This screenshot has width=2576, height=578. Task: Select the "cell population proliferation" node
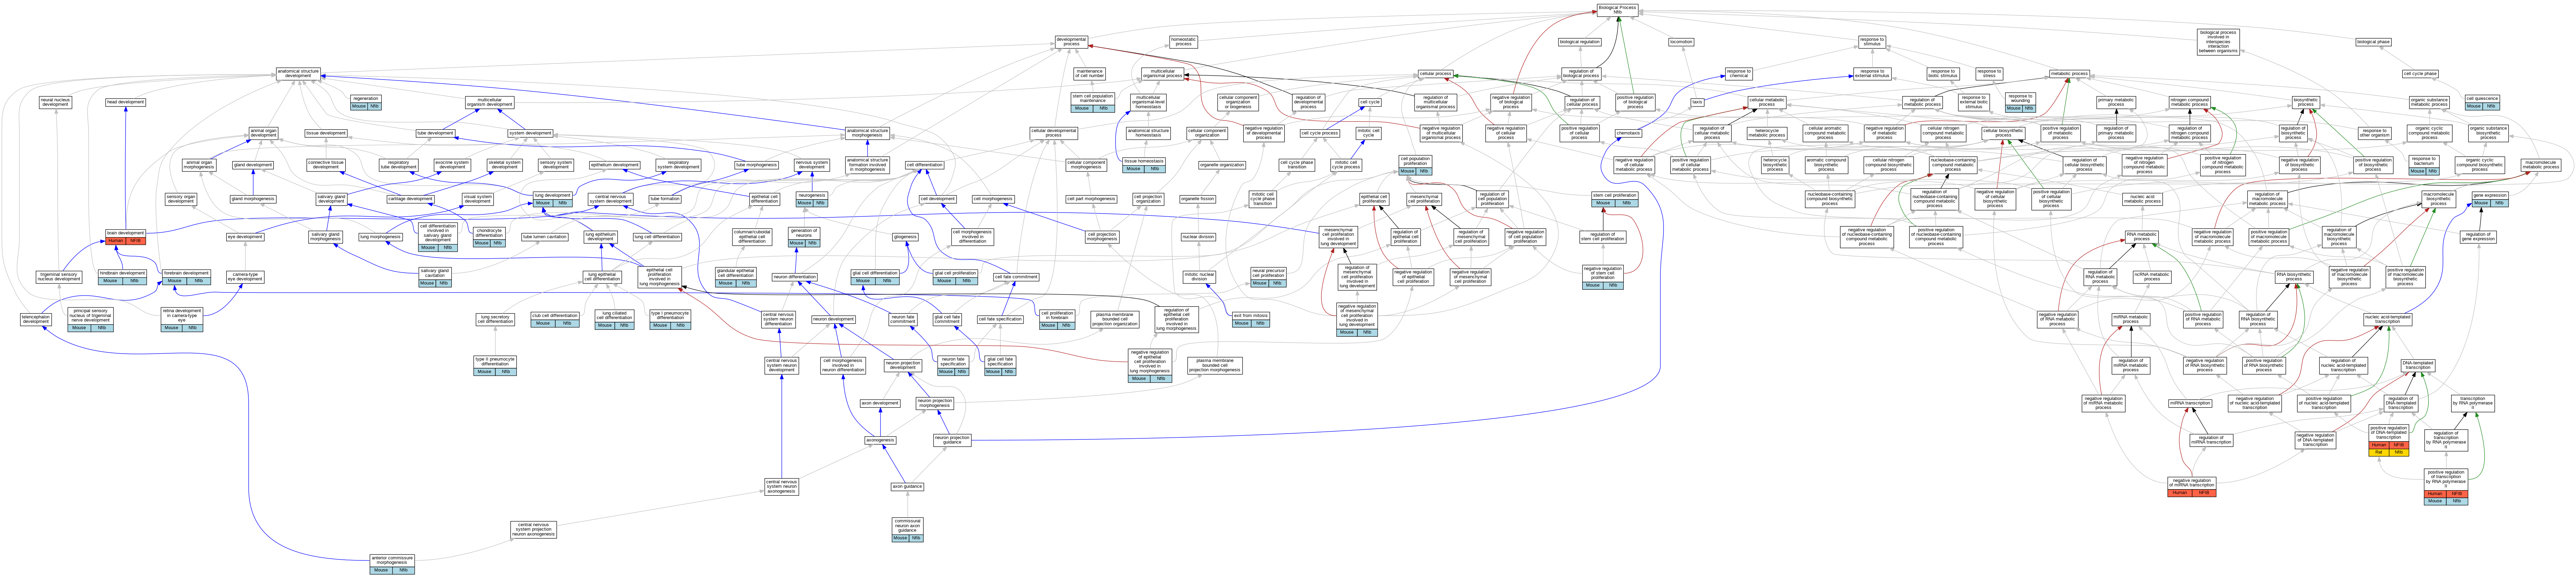1415,165
